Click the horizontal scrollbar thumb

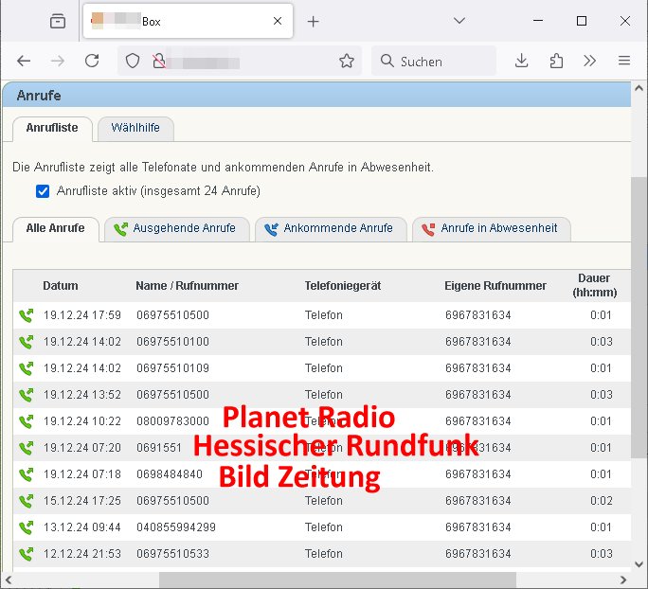coord(337,580)
